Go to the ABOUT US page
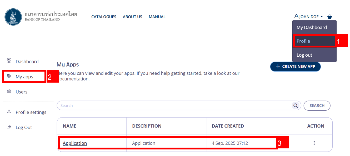This screenshot has width=350, height=156. [132, 17]
